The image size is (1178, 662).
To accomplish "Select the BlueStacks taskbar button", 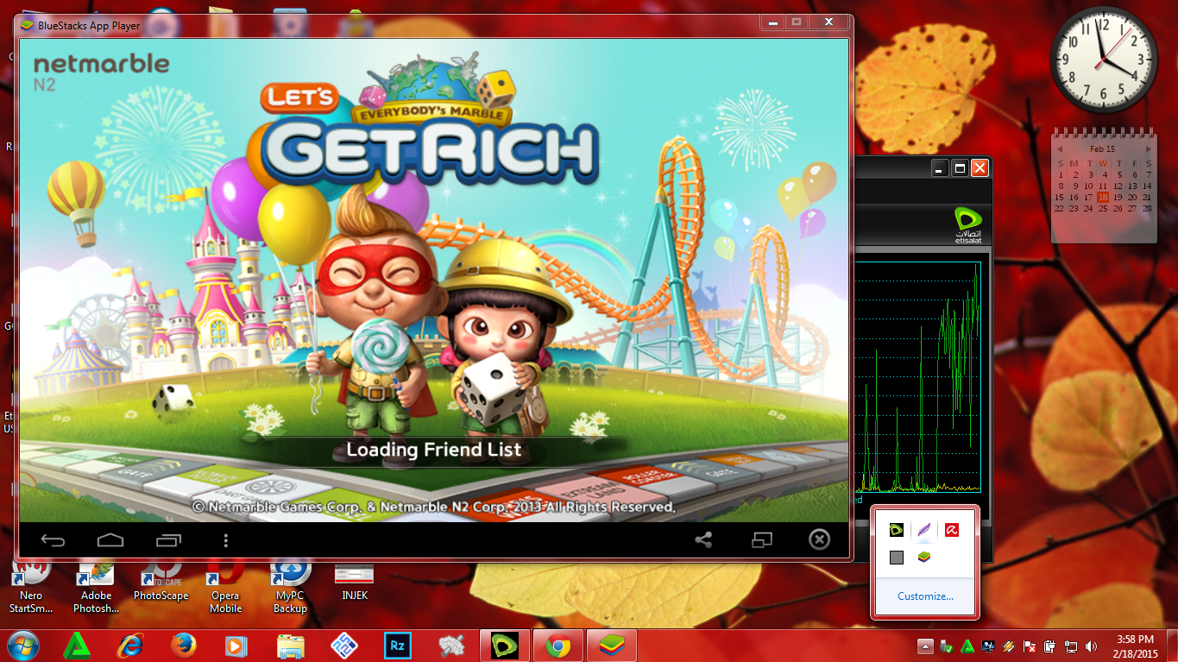I will [x=612, y=645].
